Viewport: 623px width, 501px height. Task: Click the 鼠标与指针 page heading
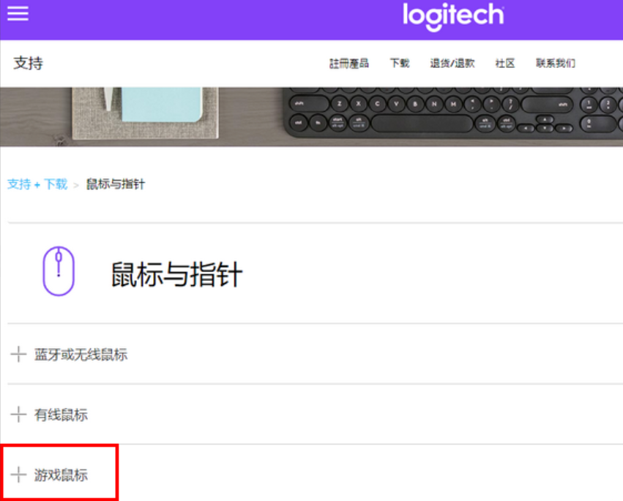click(176, 274)
